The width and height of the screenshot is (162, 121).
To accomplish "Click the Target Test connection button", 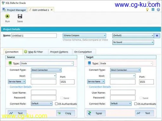I will pyautogui.click(x=144, y=113).
